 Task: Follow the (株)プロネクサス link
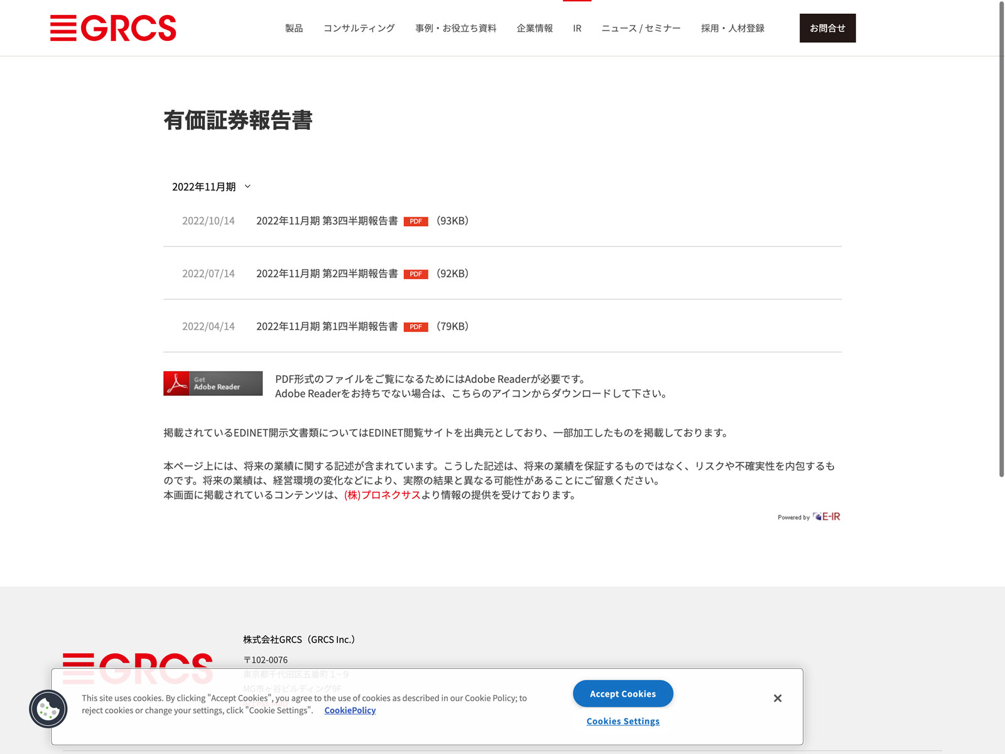(x=382, y=495)
